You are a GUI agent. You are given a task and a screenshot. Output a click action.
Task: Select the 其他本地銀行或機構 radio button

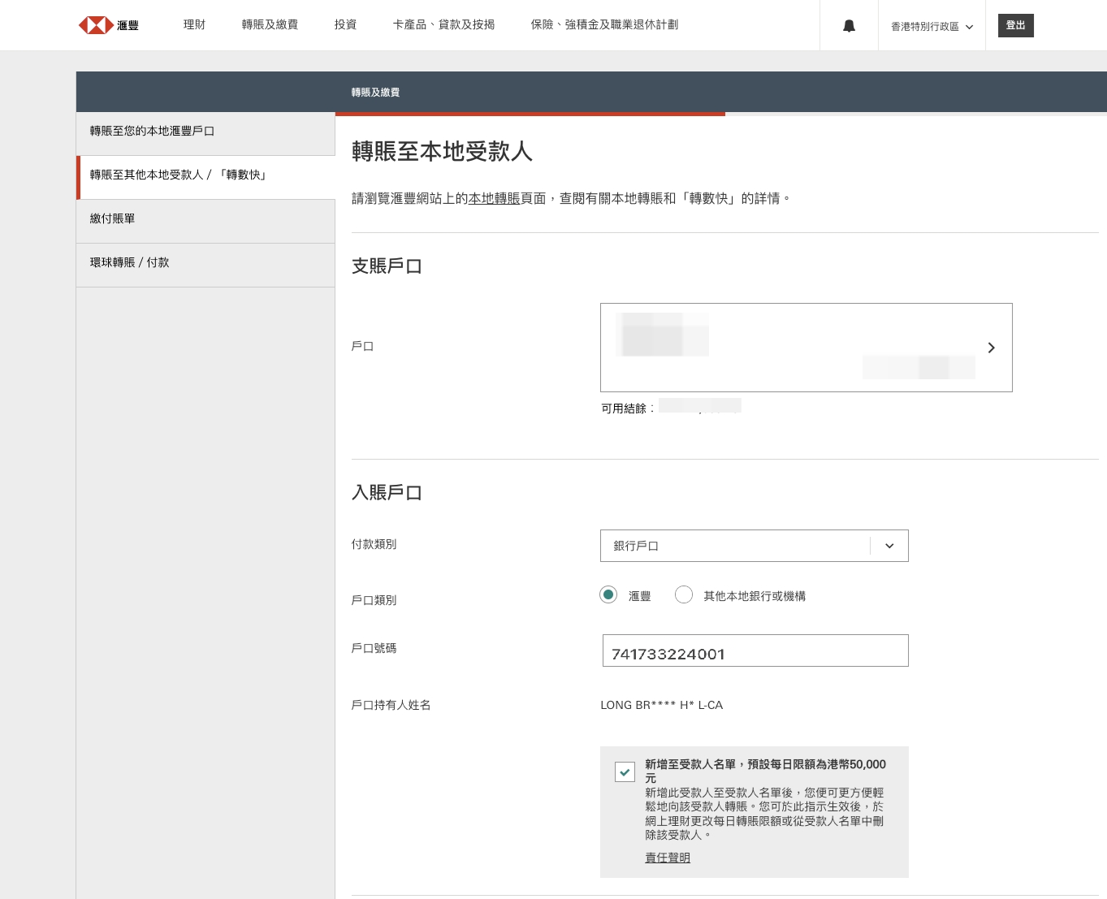coord(684,595)
